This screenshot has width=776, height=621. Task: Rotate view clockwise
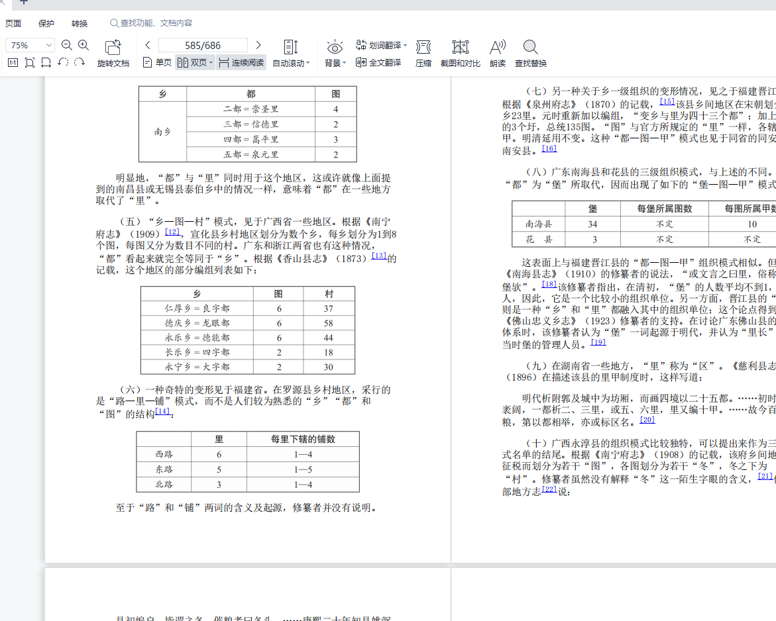click(79, 62)
